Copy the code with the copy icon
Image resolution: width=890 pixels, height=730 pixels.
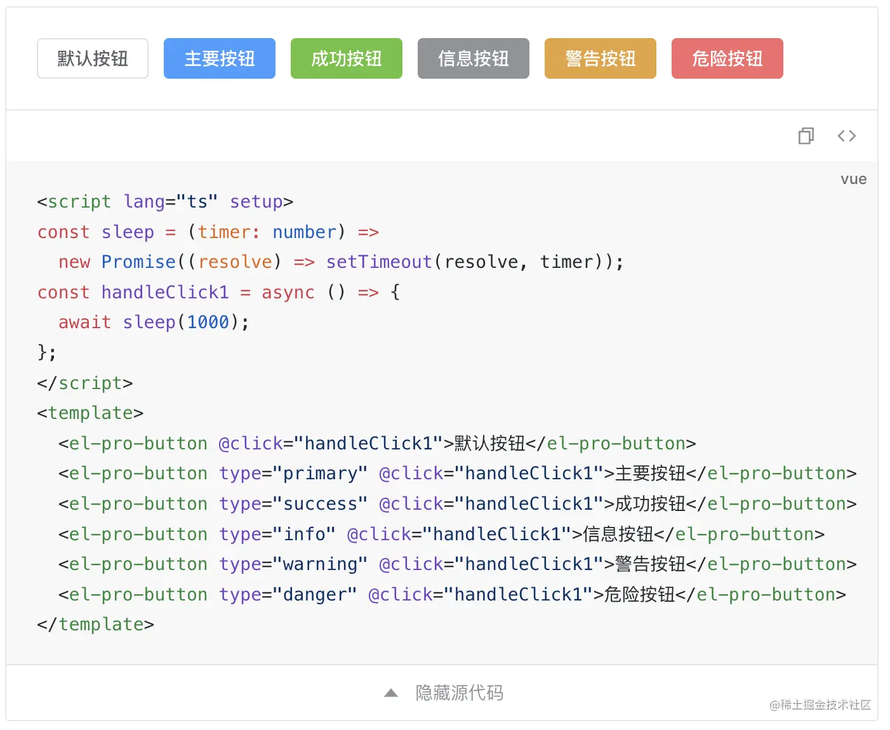pos(806,136)
